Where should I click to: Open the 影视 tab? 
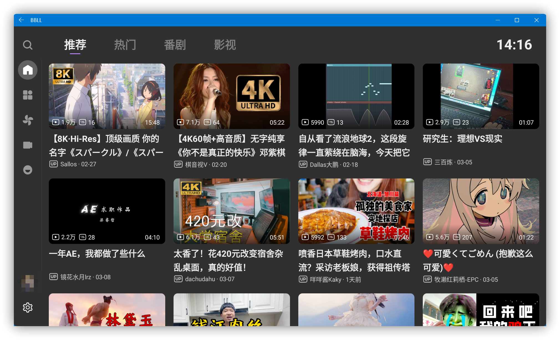tap(225, 45)
